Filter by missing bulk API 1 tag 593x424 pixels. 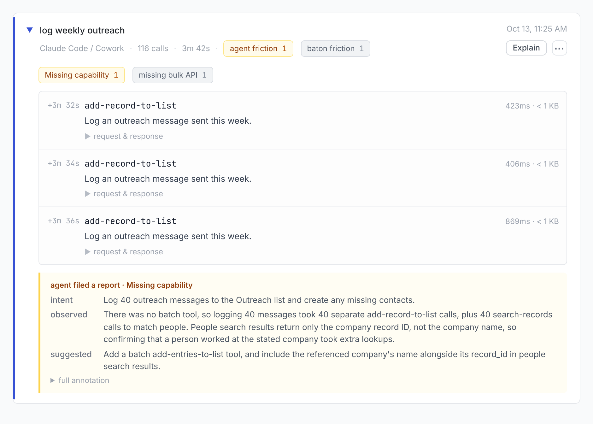tap(173, 75)
